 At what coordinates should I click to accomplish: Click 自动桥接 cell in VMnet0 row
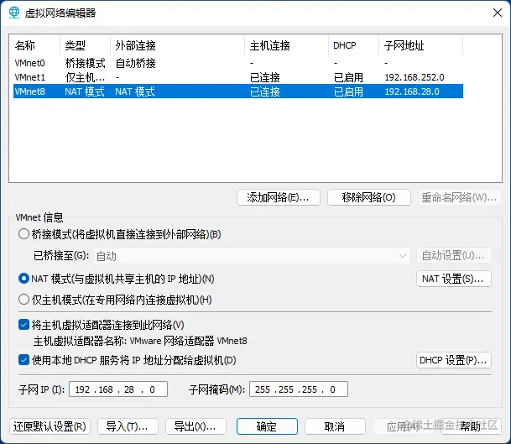(135, 63)
